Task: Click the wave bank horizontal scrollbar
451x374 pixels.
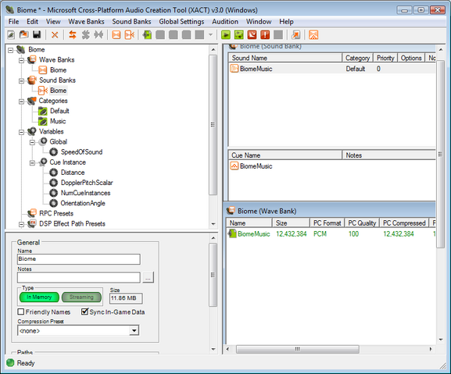Action: (298, 349)
